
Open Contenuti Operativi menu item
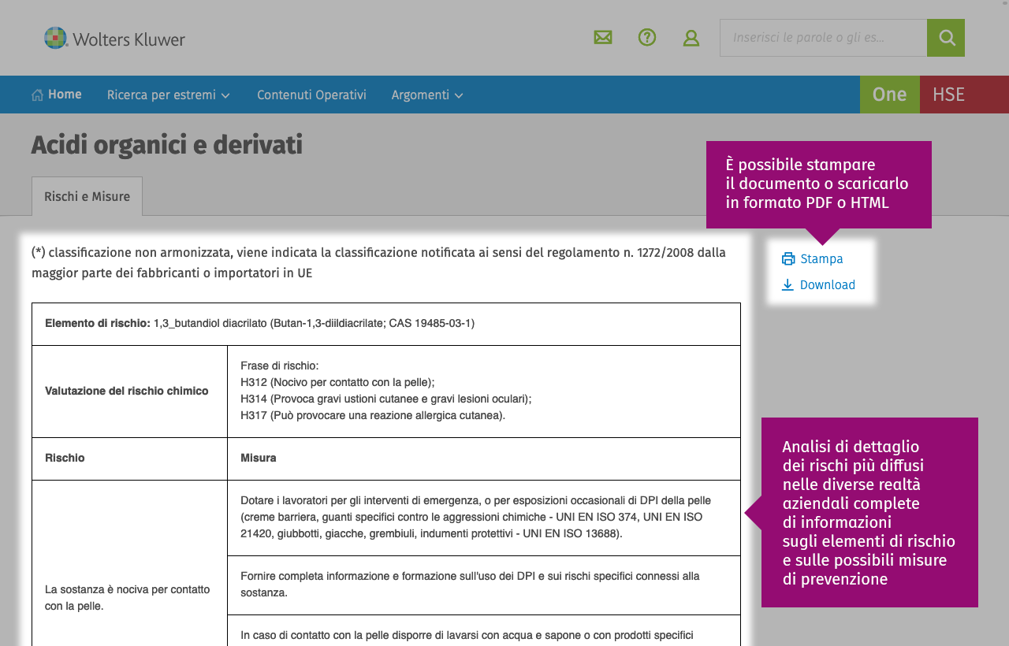point(311,95)
